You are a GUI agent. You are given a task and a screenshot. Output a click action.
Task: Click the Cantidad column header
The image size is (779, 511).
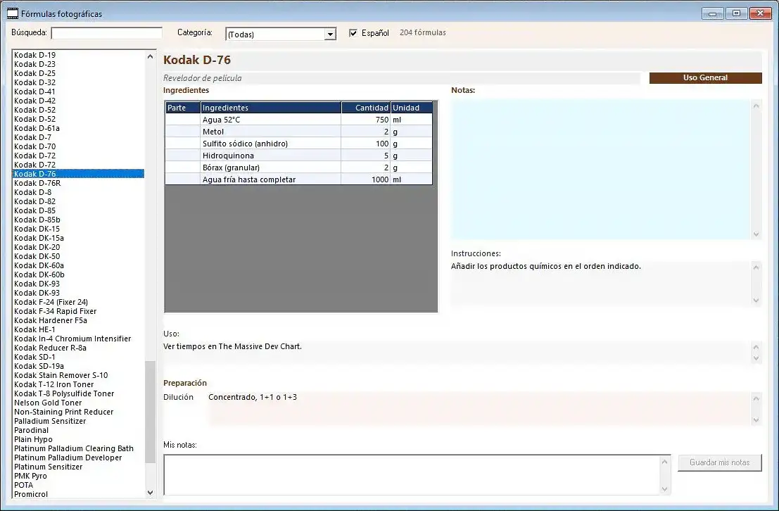click(x=366, y=108)
